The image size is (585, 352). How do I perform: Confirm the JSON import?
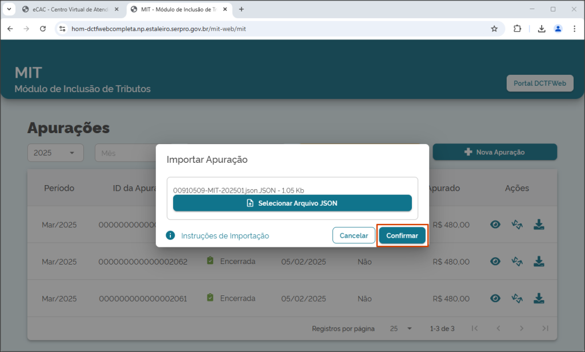pyautogui.click(x=402, y=235)
